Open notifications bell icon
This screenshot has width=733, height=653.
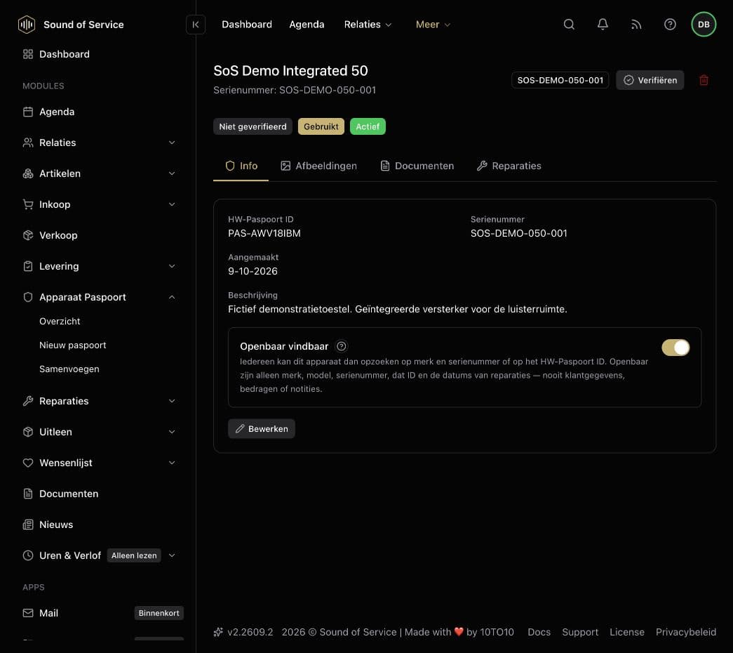[x=603, y=25]
